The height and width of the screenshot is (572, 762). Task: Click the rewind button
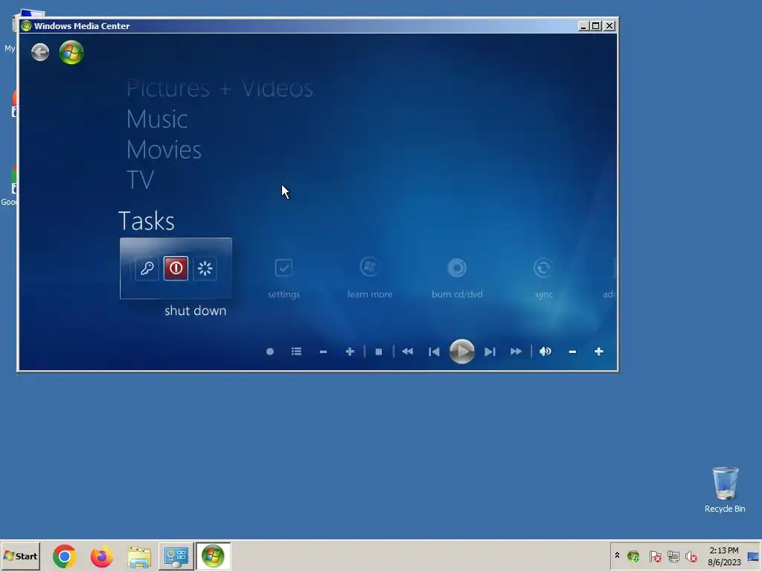pos(408,352)
